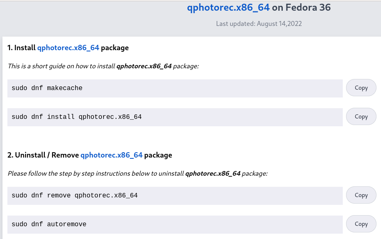Follow qphotorec.x86_64 link in Install heading
Viewport: 381px width, 239px height.
(x=68, y=48)
